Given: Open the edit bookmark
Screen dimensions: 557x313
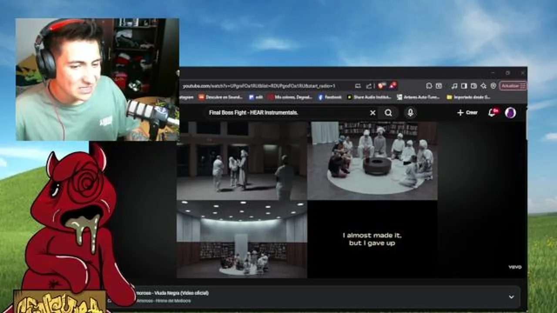Looking at the screenshot, I should [x=257, y=97].
